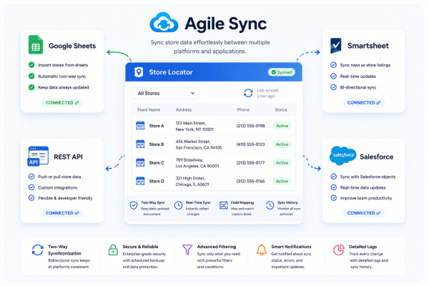Image resolution: width=429 pixels, height=286 pixels.
Task: Click Store C Active status badge
Action: 282,163
